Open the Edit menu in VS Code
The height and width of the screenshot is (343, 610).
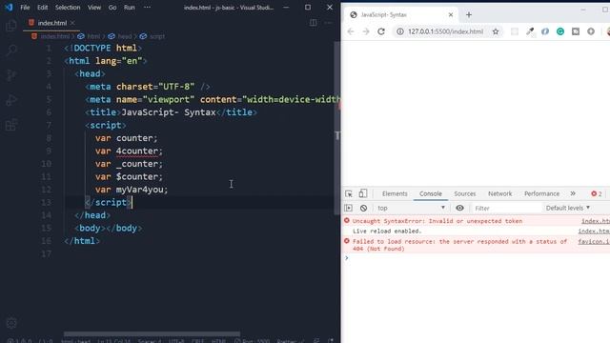42,8
